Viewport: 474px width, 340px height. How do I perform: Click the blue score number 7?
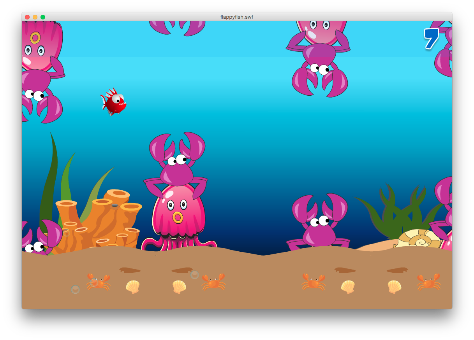pyautogui.click(x=431, y=39)
